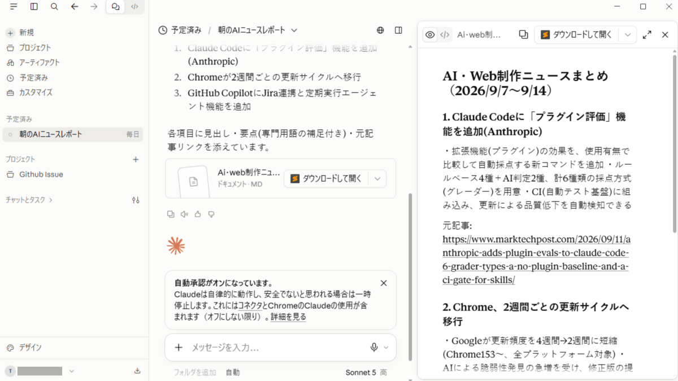
Task: Click 詳細を見る link
Action: [288, 317]
